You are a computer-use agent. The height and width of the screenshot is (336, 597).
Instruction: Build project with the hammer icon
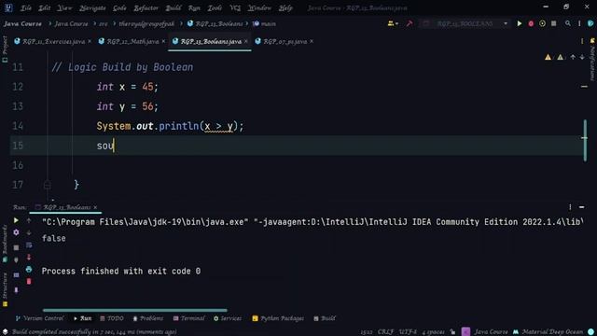410,23
